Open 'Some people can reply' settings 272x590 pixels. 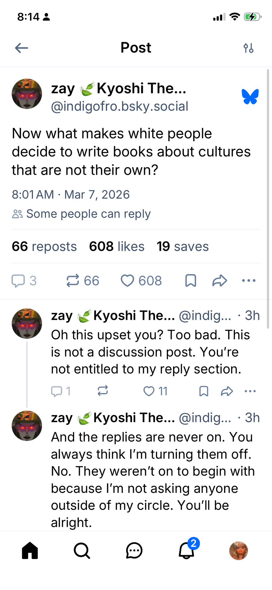click(82, 214)
